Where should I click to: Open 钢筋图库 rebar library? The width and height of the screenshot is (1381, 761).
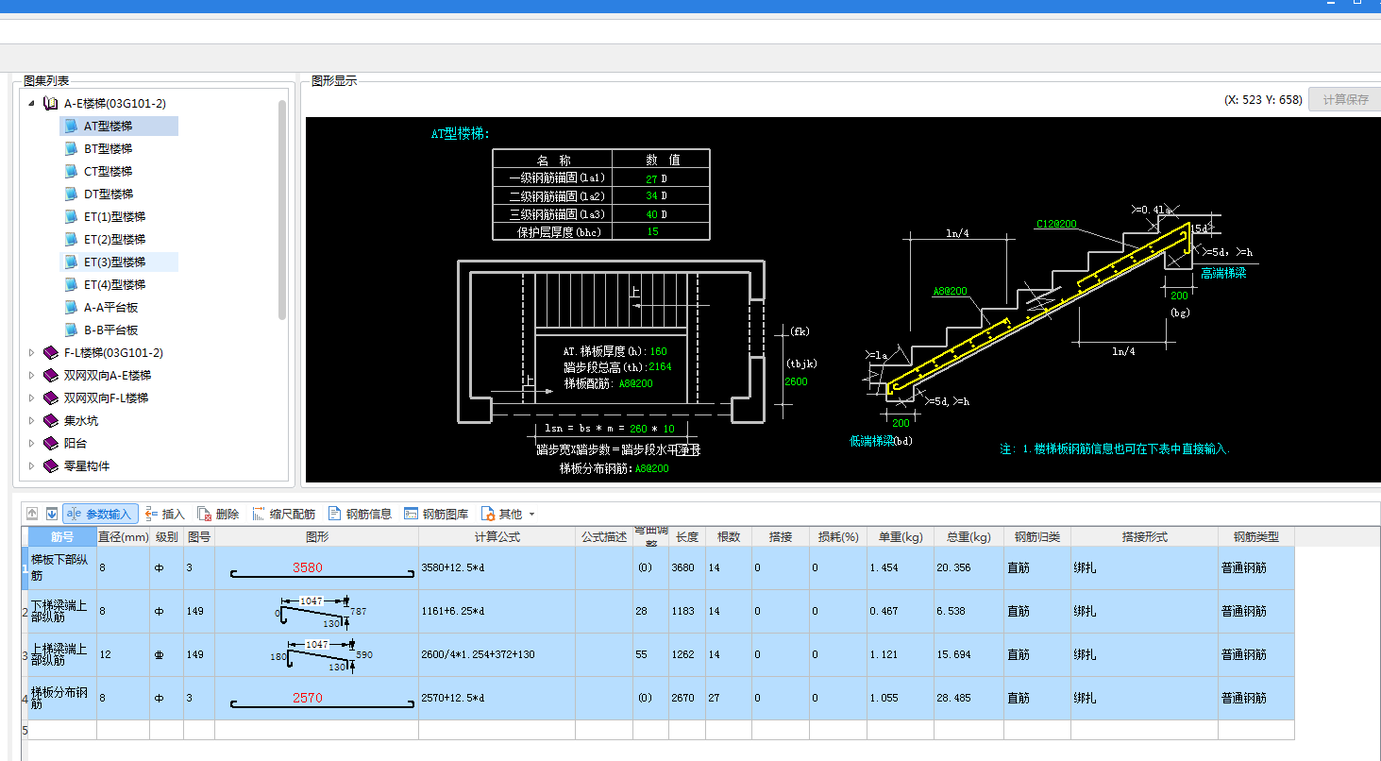point(436,514)
